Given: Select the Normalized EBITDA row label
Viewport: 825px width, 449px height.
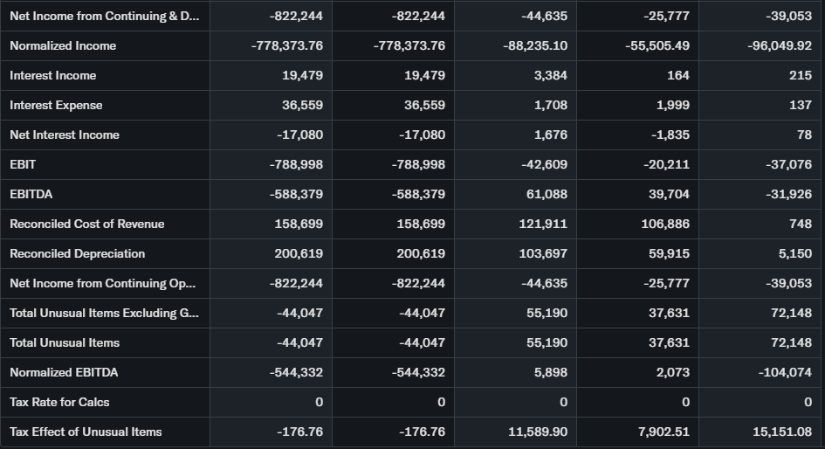Looking at the screenshot, I should click(x=65, y=372).
